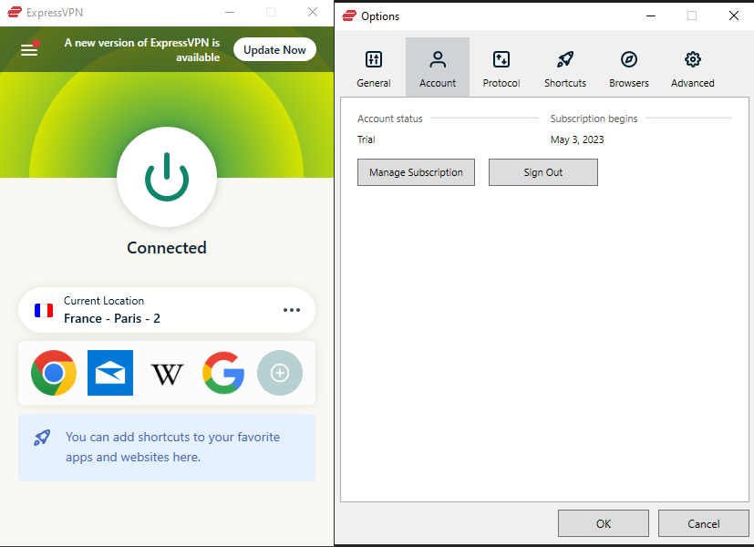Click the 'Account status' label
This screenshot has height=547, width=754.
pos(390,119)
